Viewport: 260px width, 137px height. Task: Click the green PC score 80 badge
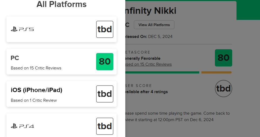[x=105, y=62]
